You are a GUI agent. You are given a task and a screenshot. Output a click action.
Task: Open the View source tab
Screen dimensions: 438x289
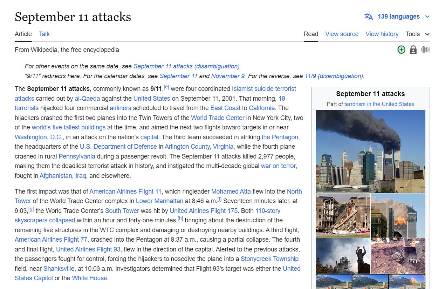pyautogui.click(x=342, y=34)
